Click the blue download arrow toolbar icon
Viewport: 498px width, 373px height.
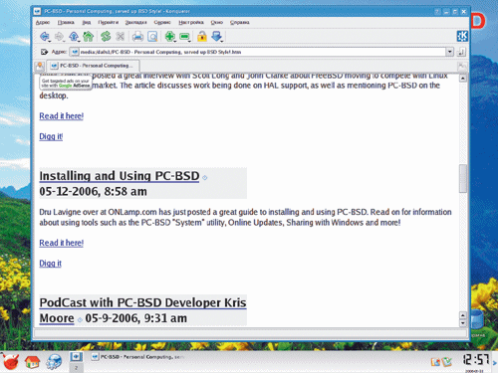[x=217, y=36]
